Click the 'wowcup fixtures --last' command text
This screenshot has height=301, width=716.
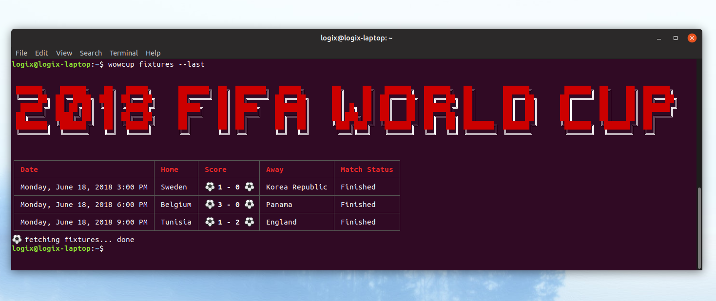(x=156, y=64)
